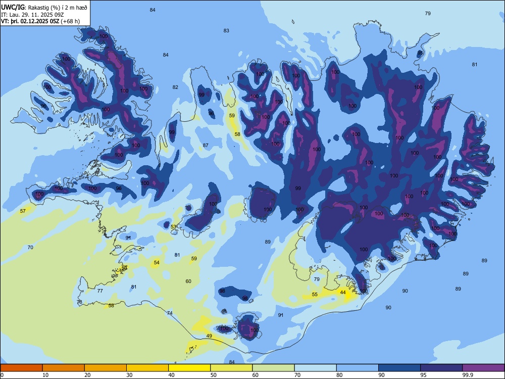The image size is (505, 379).
Task: Click the '77' humidity value on the map
Action: pyautogui.click(x=100, y=291)
